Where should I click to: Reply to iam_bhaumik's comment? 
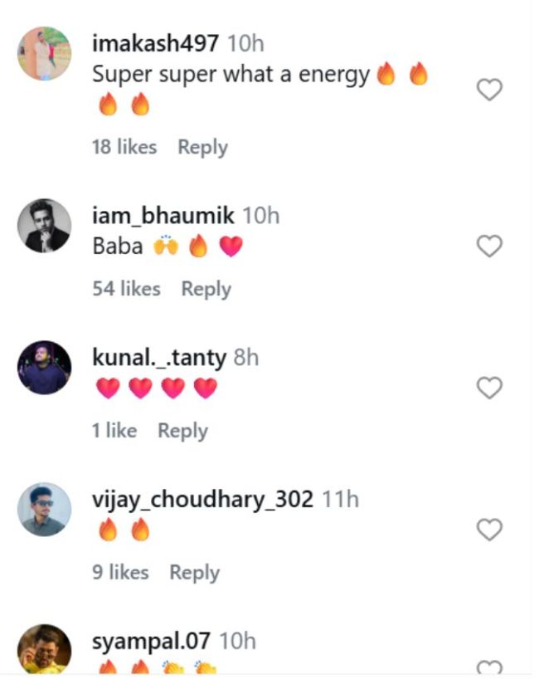click(206, 289)
